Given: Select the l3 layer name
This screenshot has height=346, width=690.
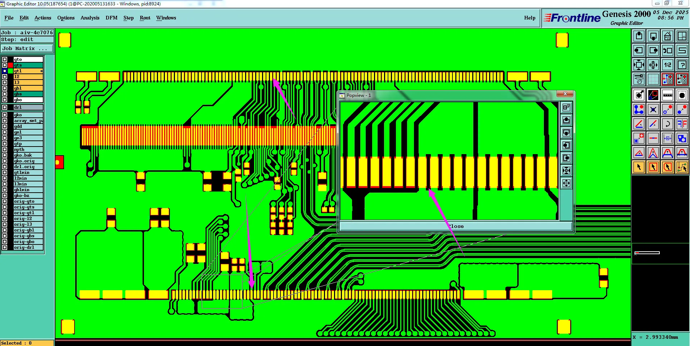Looking at the screenshot, I should 28,82.
